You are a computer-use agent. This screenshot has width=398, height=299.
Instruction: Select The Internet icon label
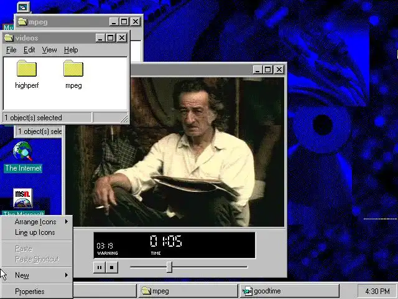[23, 168]
